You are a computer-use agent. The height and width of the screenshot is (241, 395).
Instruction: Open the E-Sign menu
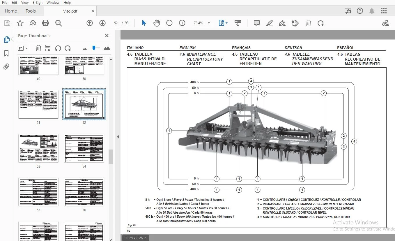(x=38, y=2)
